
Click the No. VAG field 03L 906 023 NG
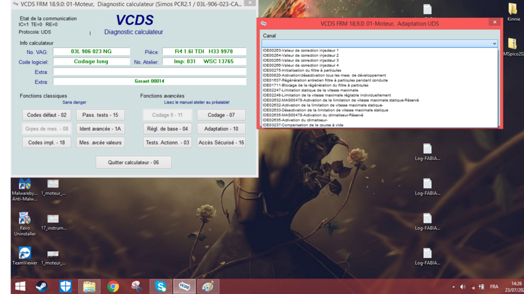coord(91,51)
